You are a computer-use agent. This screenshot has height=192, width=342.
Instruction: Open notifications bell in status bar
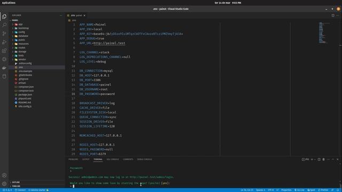338,190
